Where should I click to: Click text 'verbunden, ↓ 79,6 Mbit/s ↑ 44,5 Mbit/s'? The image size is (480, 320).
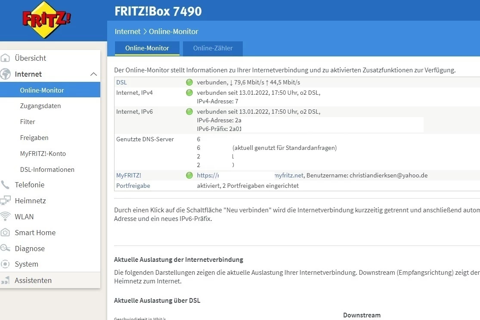tap(248, 82)
